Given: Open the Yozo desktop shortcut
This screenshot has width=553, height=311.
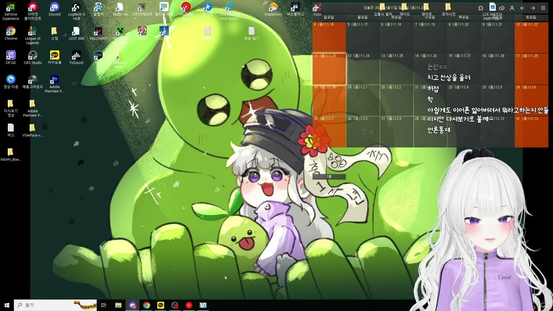Looking at the screenshot, I should (317, 10).
